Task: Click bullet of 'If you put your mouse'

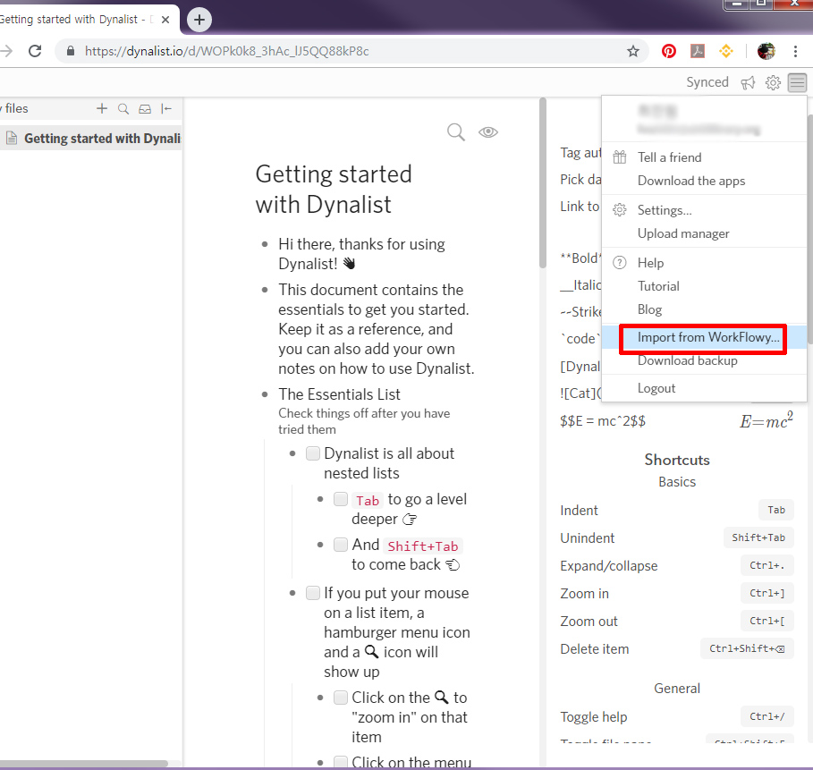Action: coord(292,593)
